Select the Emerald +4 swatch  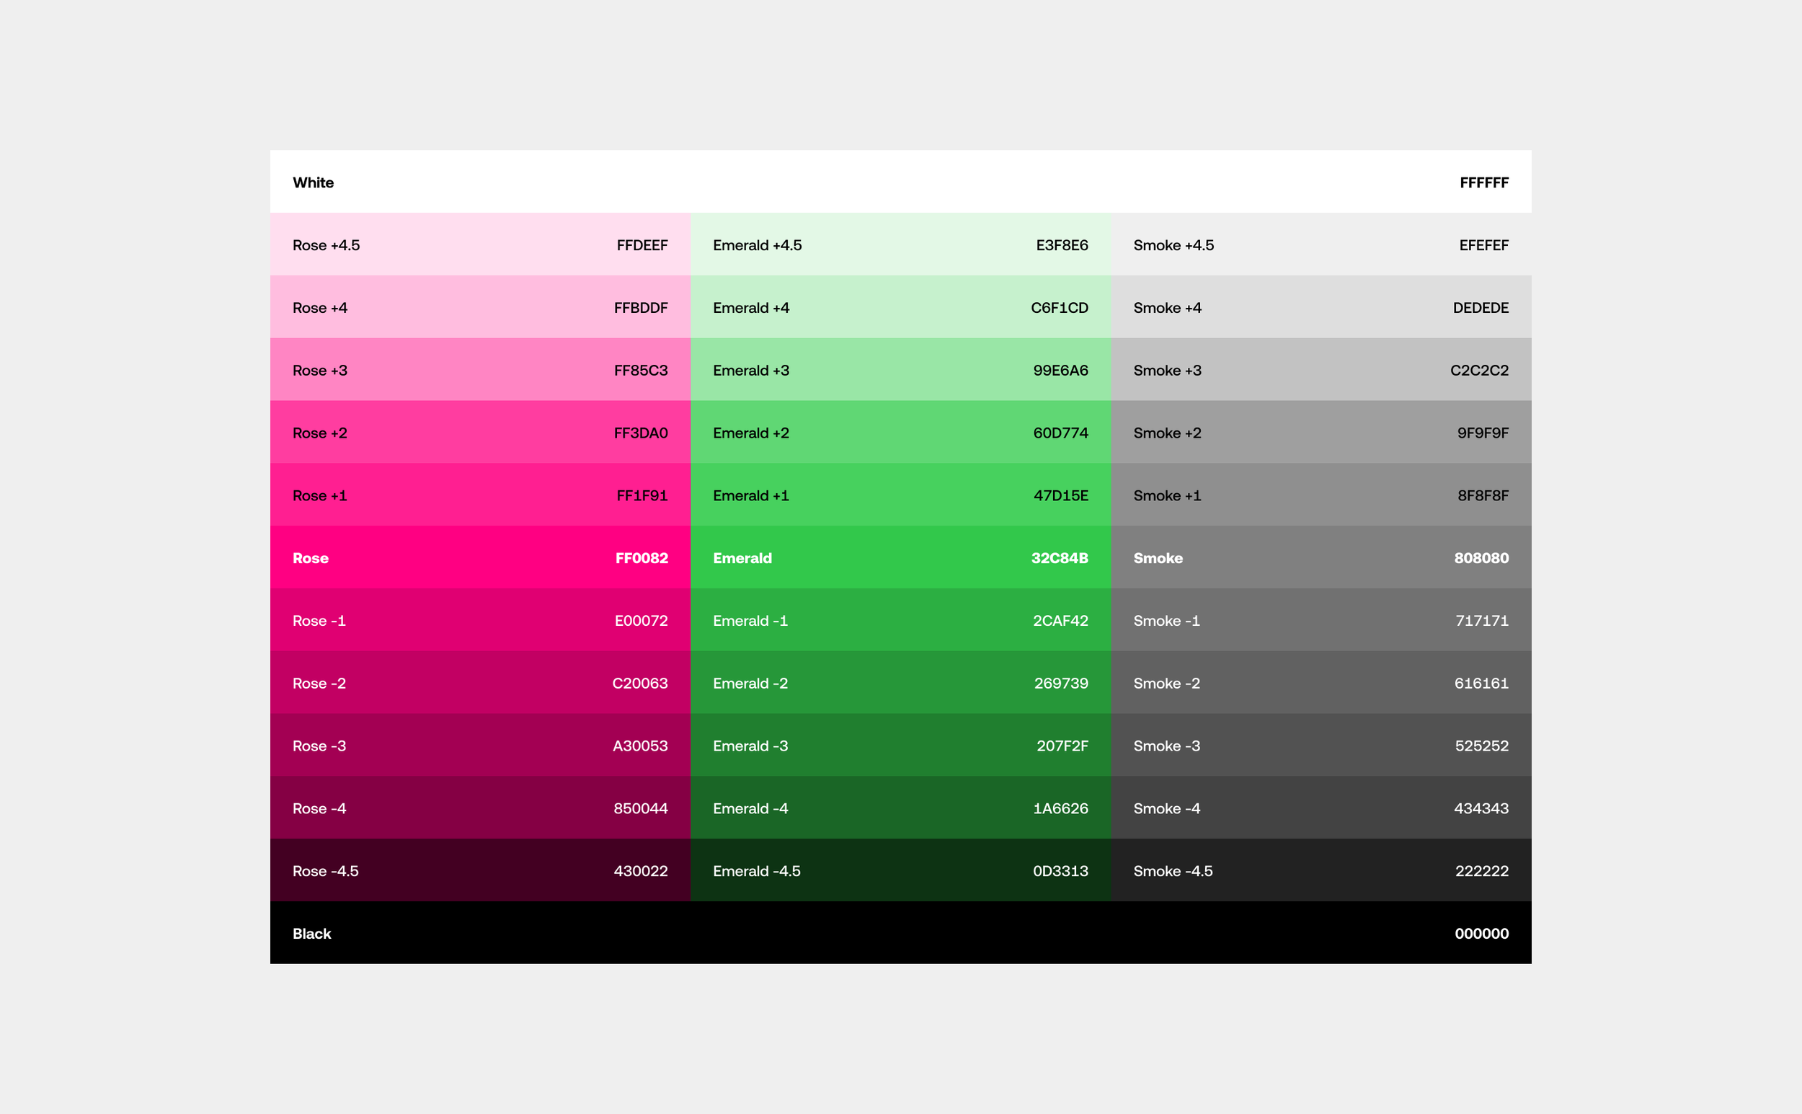pos(900,307)
